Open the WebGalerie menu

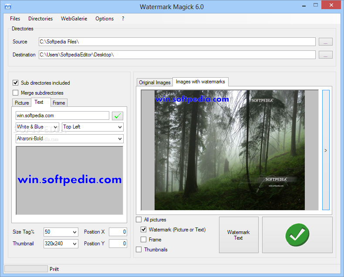[x=74, y=19]
